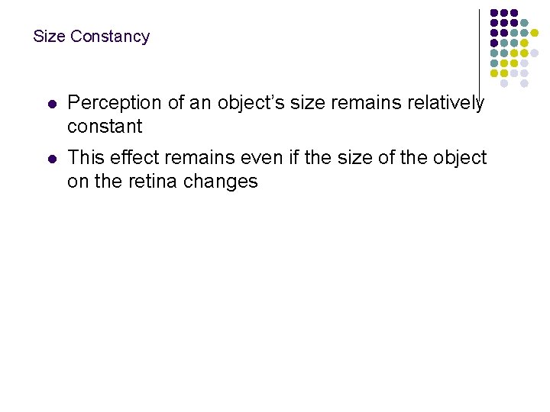Click the teal dot ending the second row
Screen dimensions: 550x412
(524, 23)
